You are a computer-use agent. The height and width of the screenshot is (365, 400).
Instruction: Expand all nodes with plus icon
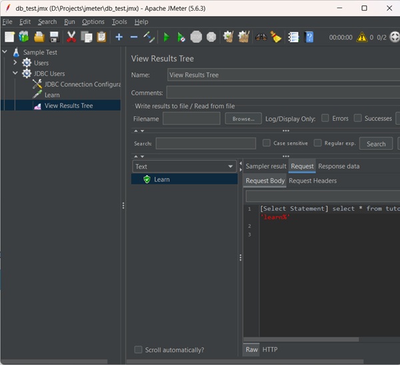pos(119,37)
